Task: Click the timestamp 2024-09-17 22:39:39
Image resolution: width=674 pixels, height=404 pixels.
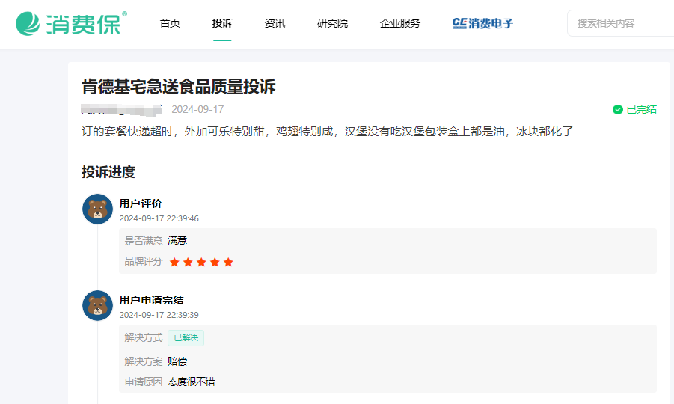Action: coord(159,315)
